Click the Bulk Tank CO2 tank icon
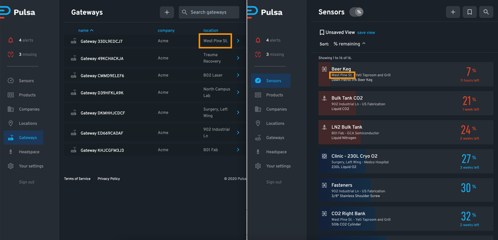This screenshot has height=240, width=498. pyautogui.click(x=324, y=98)
